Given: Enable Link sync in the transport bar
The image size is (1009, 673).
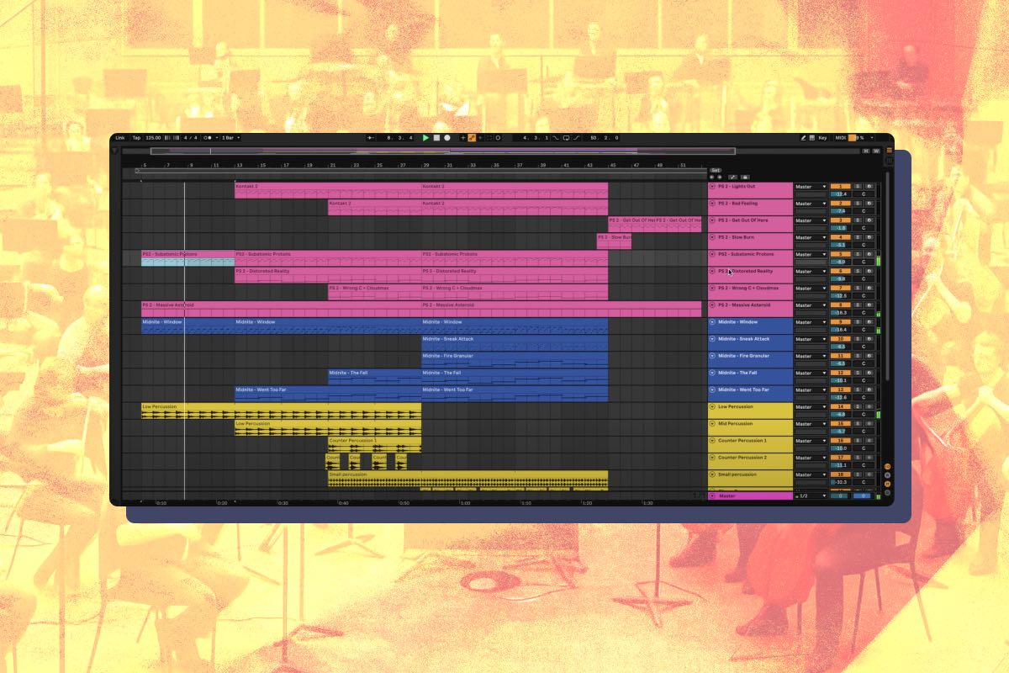Looking at the screenshot, I should (x=120, y=137).
